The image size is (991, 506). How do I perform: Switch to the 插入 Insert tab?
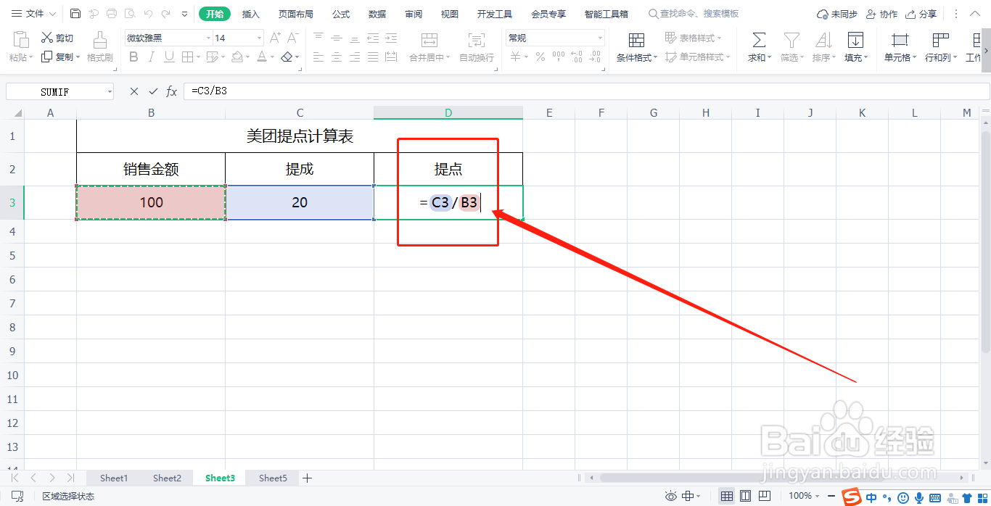click(250, 14)
